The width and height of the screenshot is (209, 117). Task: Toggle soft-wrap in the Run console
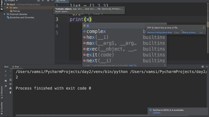click(10, 80)
